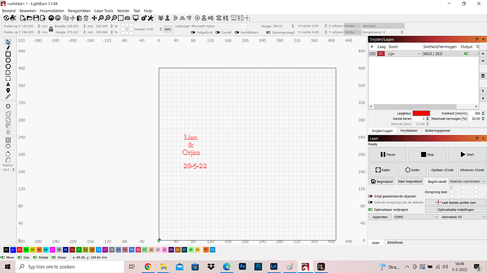487x273 pixels.
Task: Select the Position Laser pin tool
Action: (8, 90)
